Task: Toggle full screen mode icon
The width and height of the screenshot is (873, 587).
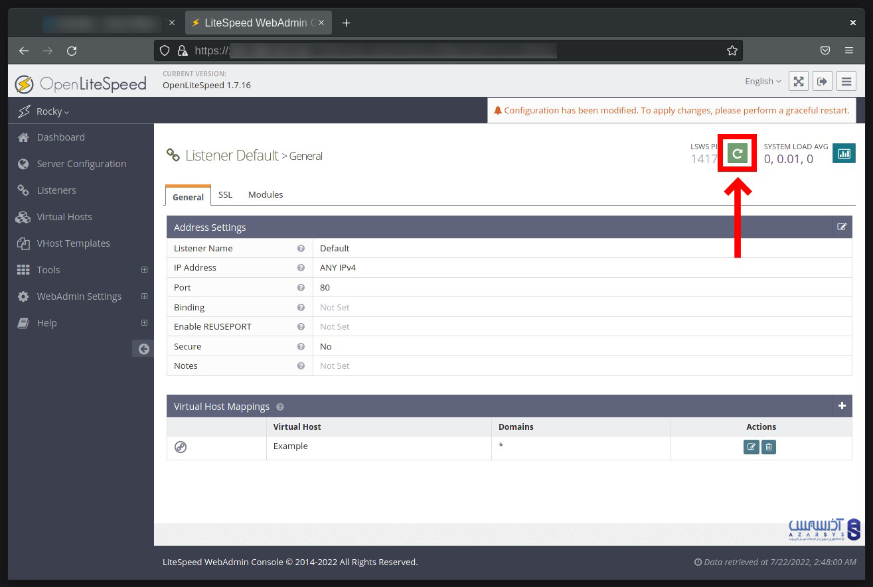Action: 799,81
